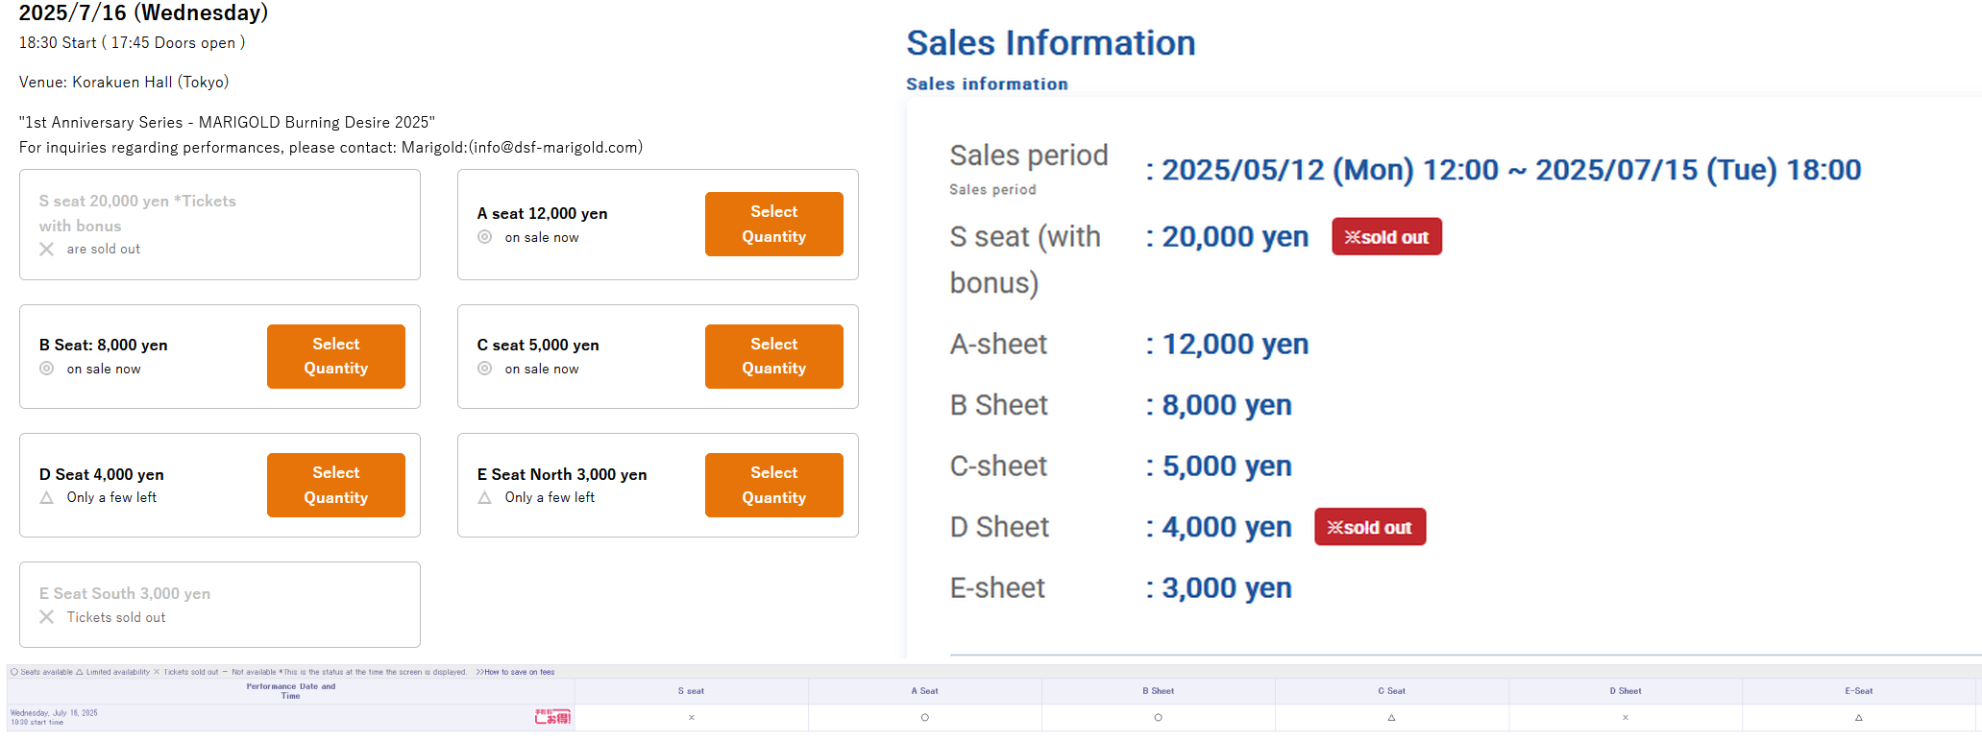Click the 'E-Seat' table column header
The image size is (1982, 741).
(x=1859, y=691)
